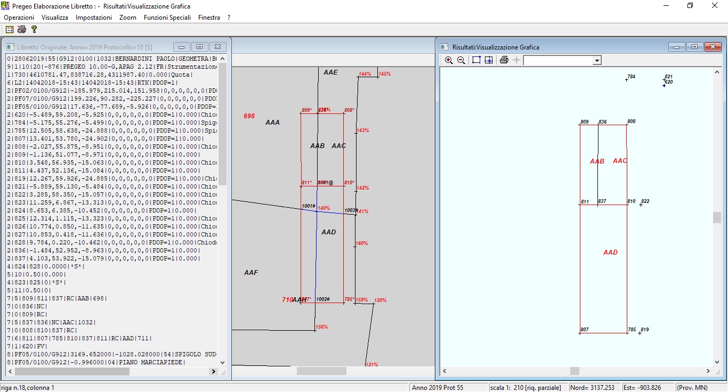
Task: Click the printer icon in main toolbar
Action: point(21,29)
